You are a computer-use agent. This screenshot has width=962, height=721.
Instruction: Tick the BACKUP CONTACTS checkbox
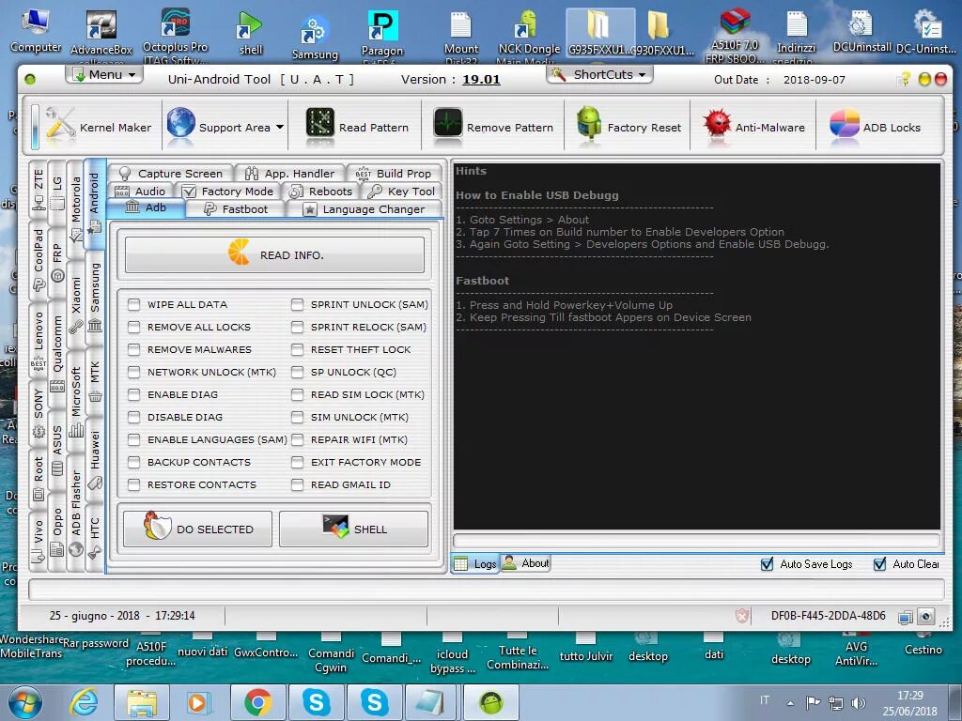pyautogui.click(x=133, y=462)
